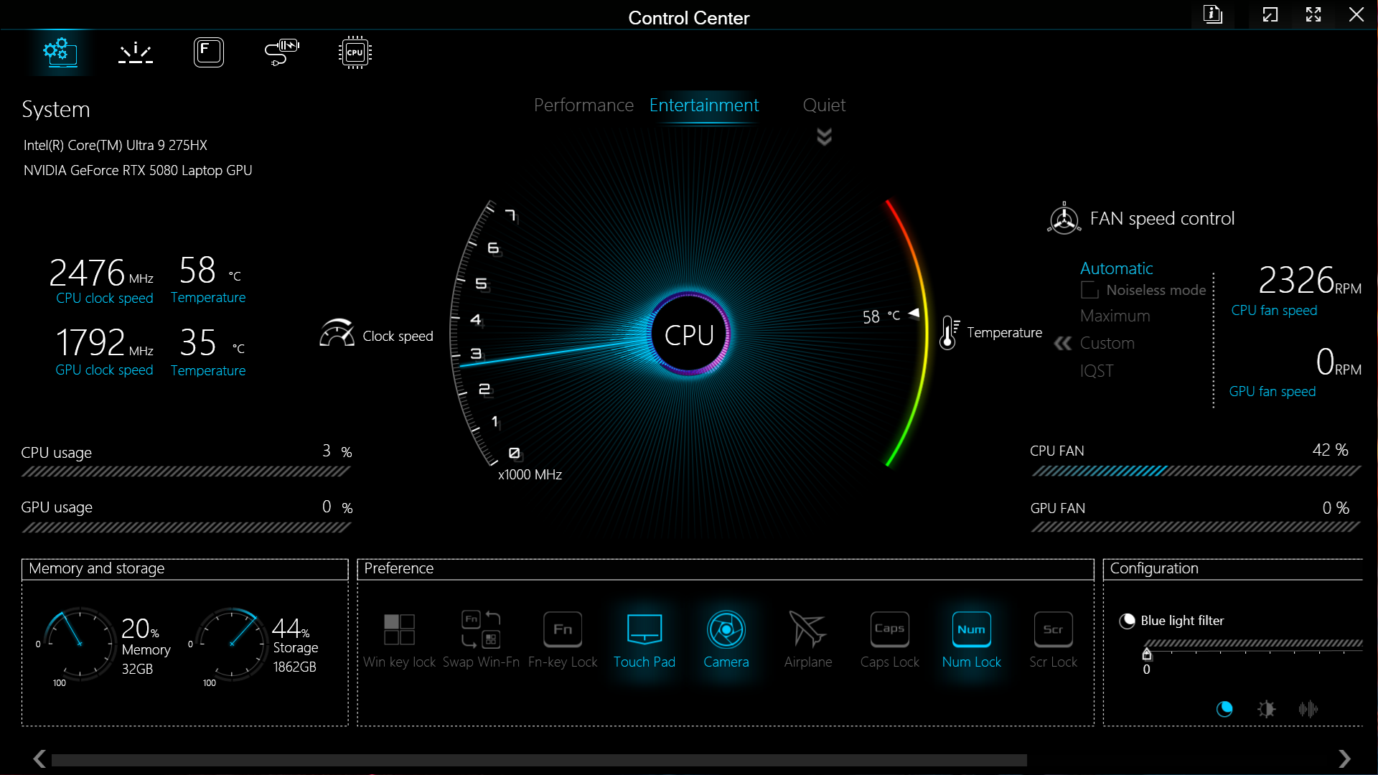
Task: Select the brightness icon in Configuration
Action: click(1266, 709)
